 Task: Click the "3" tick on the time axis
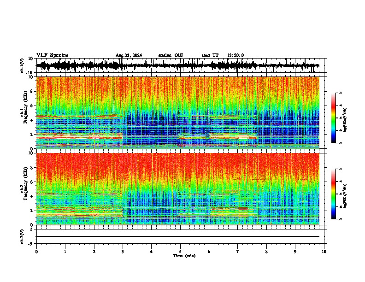[123, 252]
